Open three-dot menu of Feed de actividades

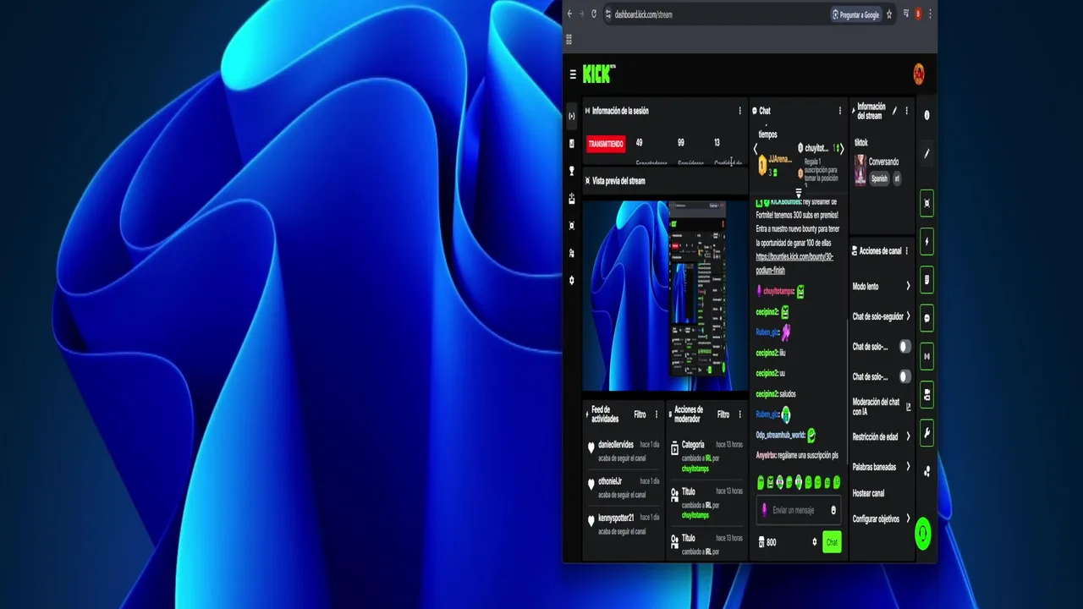click(x=656, y=414)
